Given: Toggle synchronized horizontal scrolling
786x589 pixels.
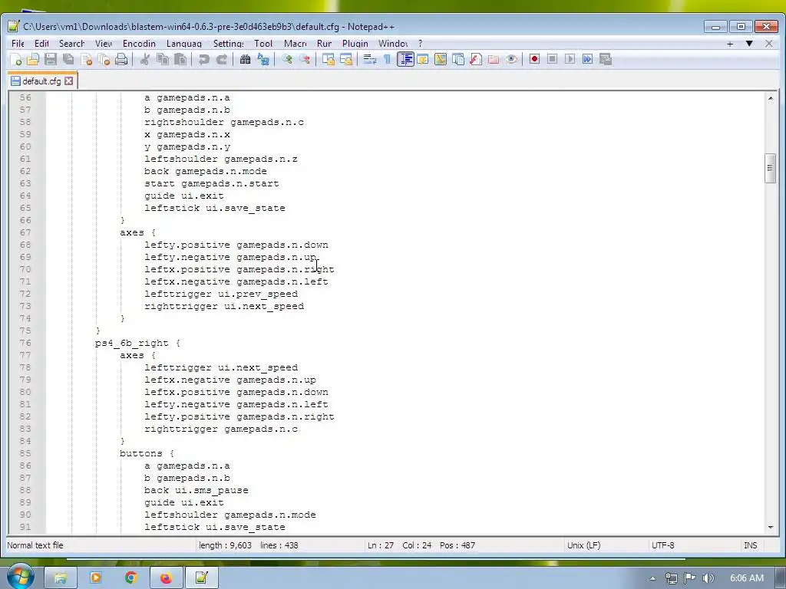Looking at the screenshot, I should point(346,60).
